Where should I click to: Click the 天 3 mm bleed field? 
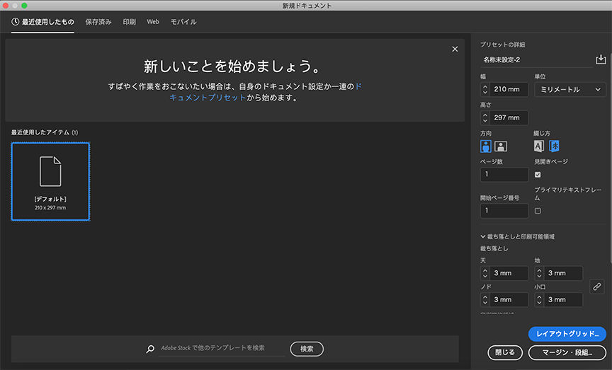pyautogui.click(x=509, y=273)
